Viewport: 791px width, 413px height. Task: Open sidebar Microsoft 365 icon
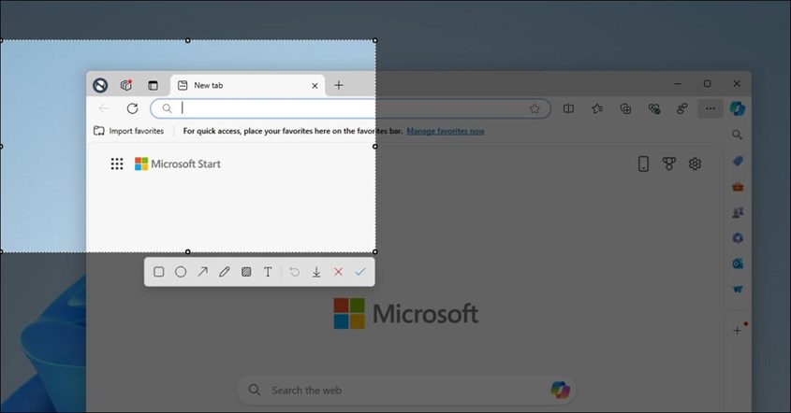pos(738,237)
